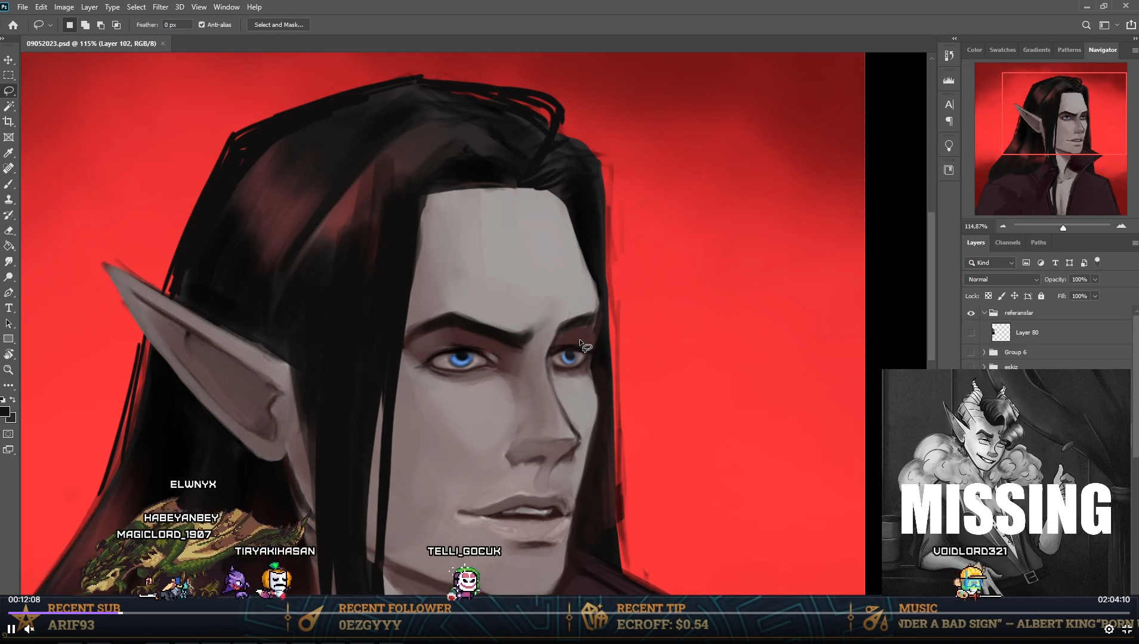Open the Share icon

[1131, 25]
